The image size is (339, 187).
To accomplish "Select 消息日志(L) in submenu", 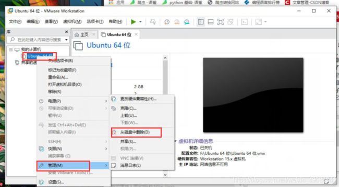I will pyautogui.click(x=142, y=166).
